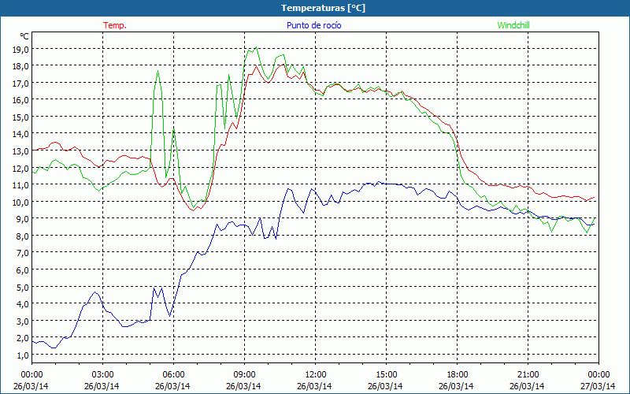The image size is (630, 394).
Task: Select the 17,0 y-axis value
Action: [x=21, y=84]
